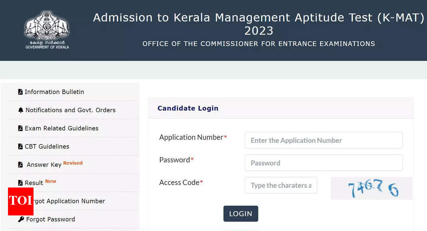Open Forgot Password recovery

(x=50, y=219)
